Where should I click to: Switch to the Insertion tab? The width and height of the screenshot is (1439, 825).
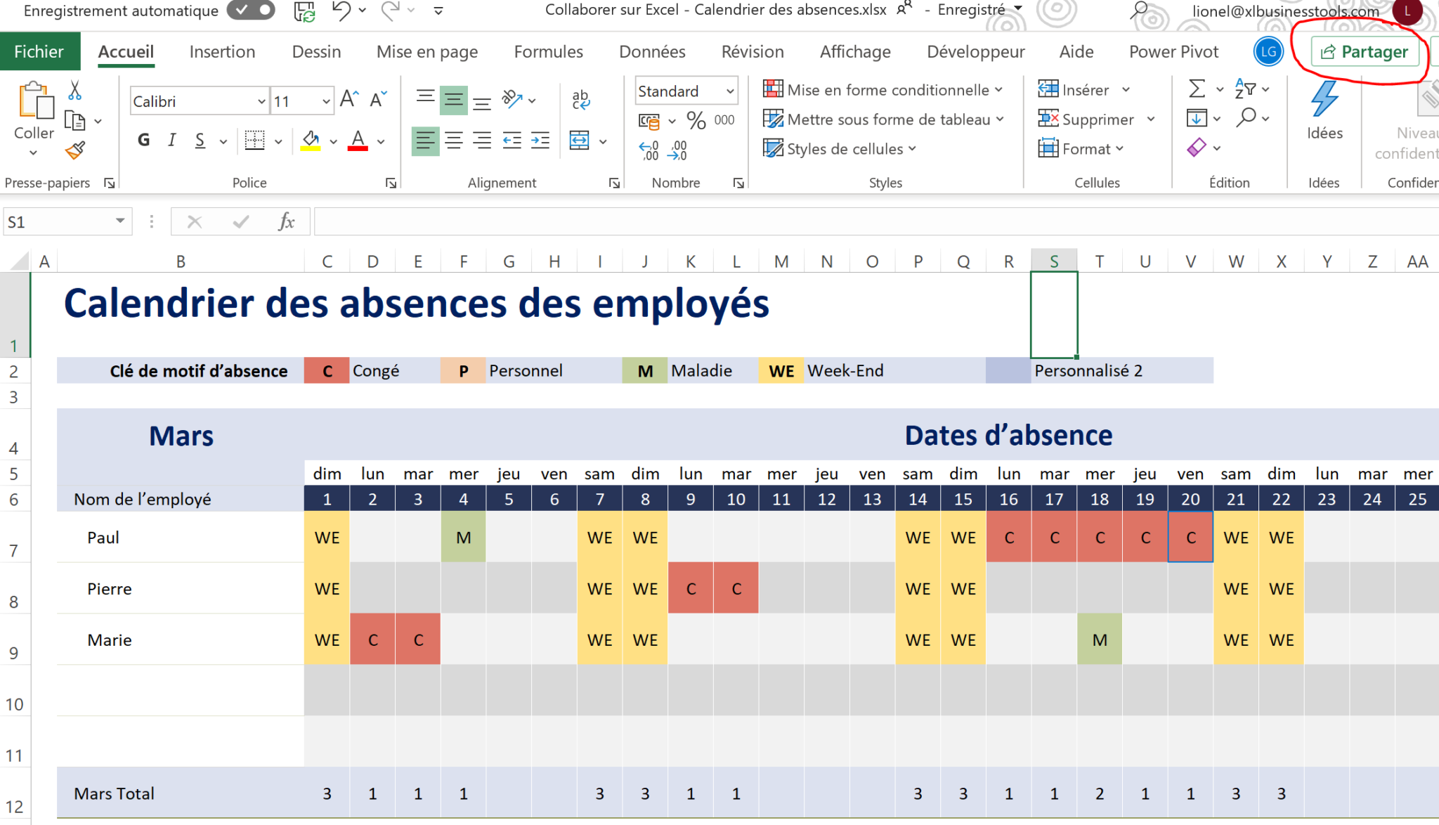[x=222, y=51]
